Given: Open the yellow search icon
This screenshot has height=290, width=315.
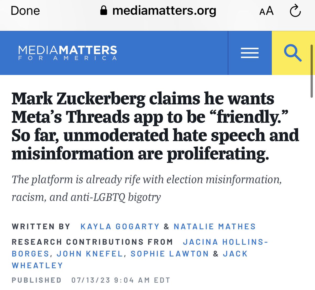Looking at the screenshot, I should pos(293,53).
